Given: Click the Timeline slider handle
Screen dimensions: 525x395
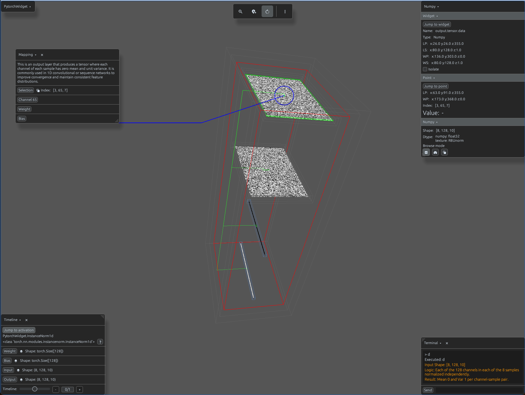Looking at the screenshot, I should point(35,389).
